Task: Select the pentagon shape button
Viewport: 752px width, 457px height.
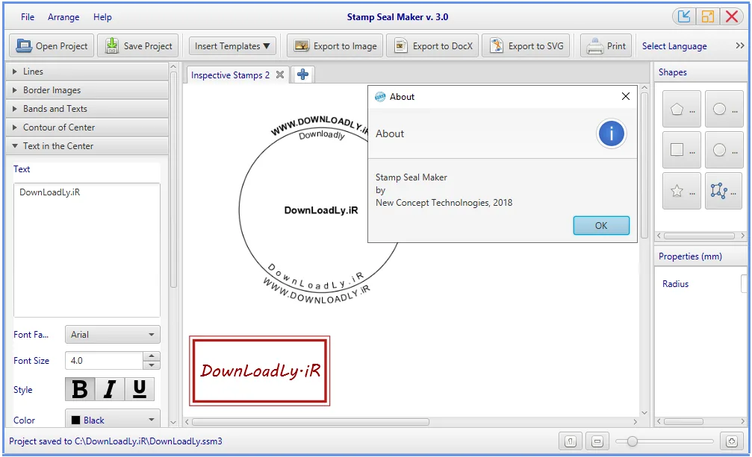Action: [x=682, y=109]
